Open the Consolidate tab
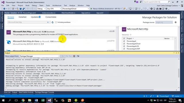 (x=51, y=17)
